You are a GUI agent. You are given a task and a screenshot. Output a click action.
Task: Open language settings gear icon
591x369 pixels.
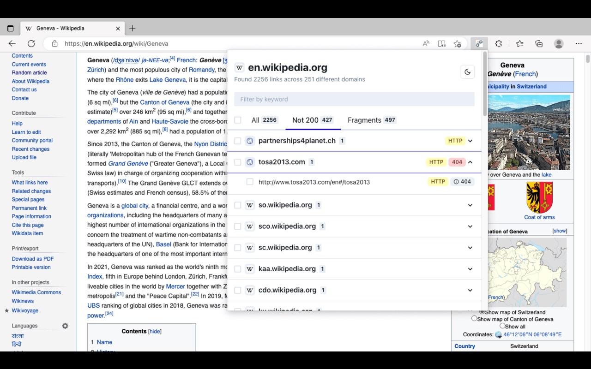point(65,326)
